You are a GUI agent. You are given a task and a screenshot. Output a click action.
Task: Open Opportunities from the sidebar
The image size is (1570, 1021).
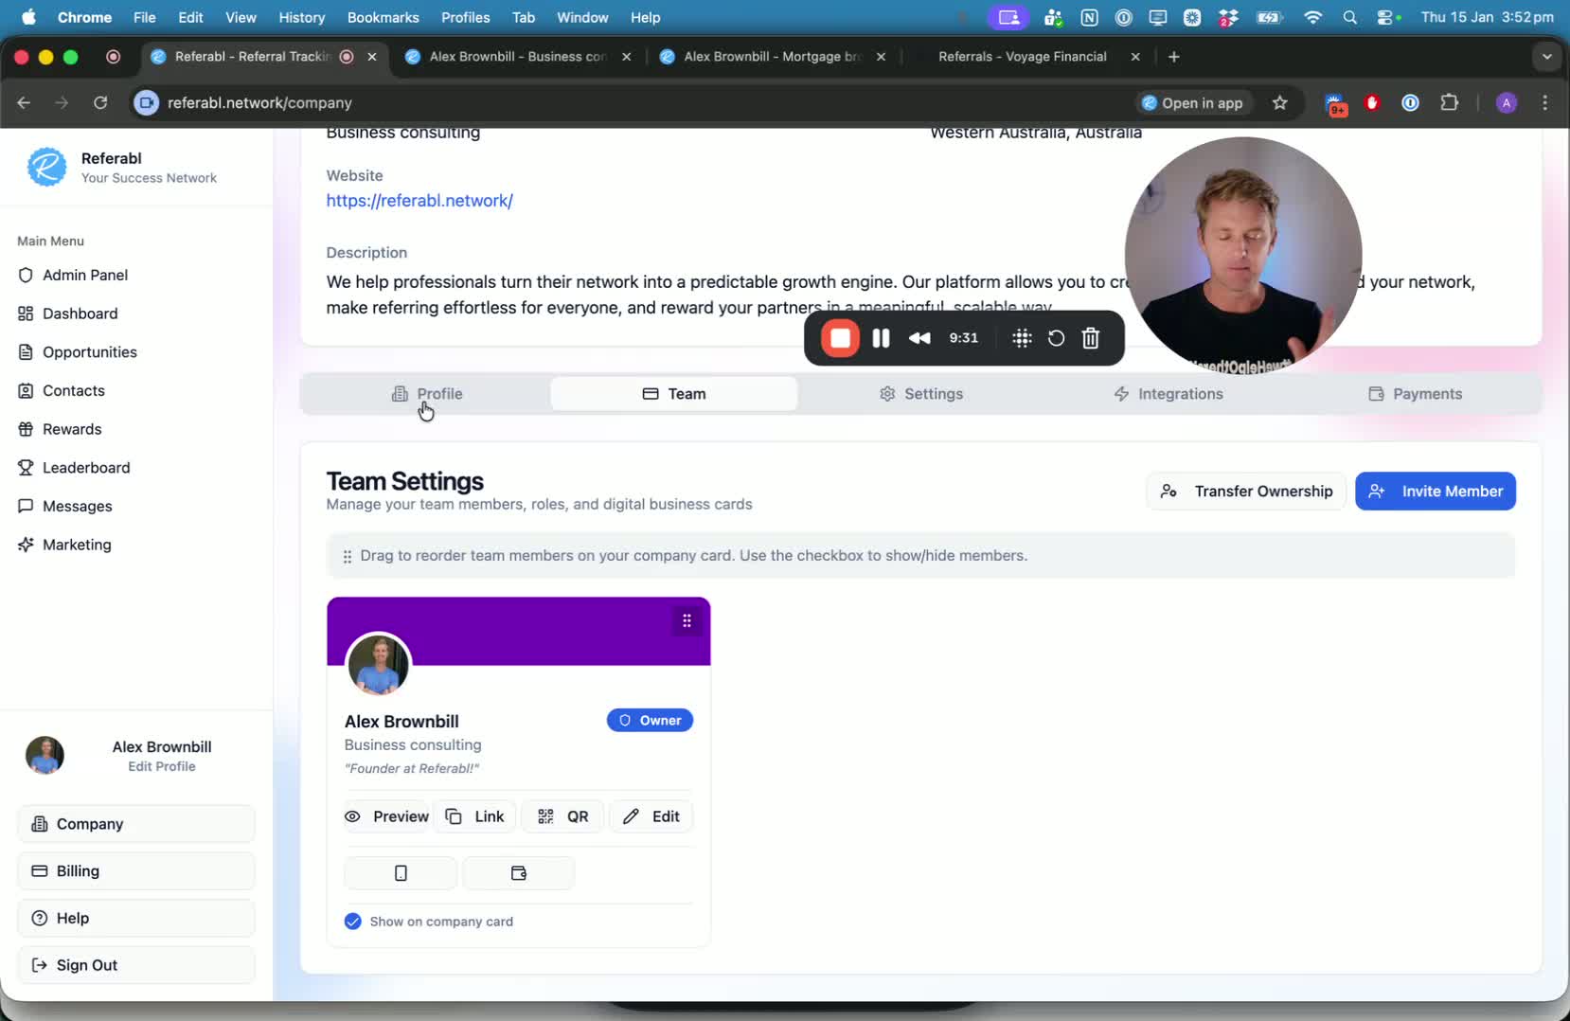(x=78, y=352)
